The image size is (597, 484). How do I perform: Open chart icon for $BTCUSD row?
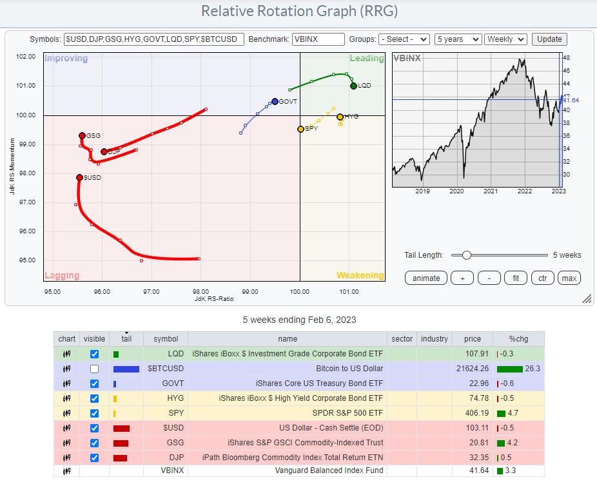(66, 369)
